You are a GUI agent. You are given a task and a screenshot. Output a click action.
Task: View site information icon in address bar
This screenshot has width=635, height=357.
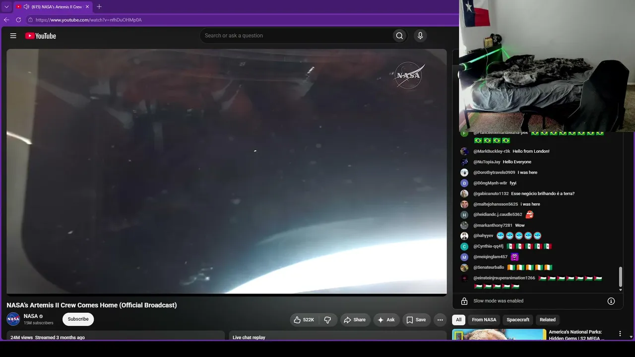30,20
